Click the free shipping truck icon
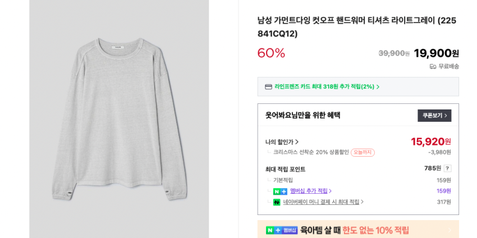The width and height of the screenshot is (477, 238). click(x=433, y=66)
